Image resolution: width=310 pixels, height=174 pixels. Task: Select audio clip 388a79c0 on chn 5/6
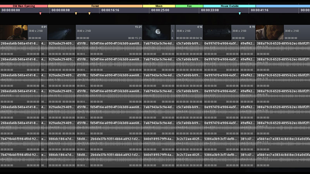[x=283, y=112]
